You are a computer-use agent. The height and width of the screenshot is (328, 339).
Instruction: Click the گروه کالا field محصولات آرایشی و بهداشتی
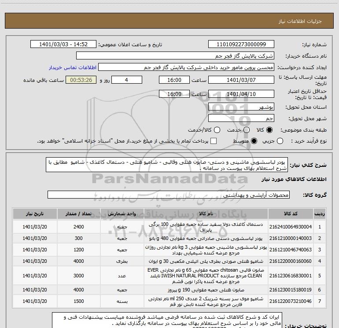pos(169,195)
